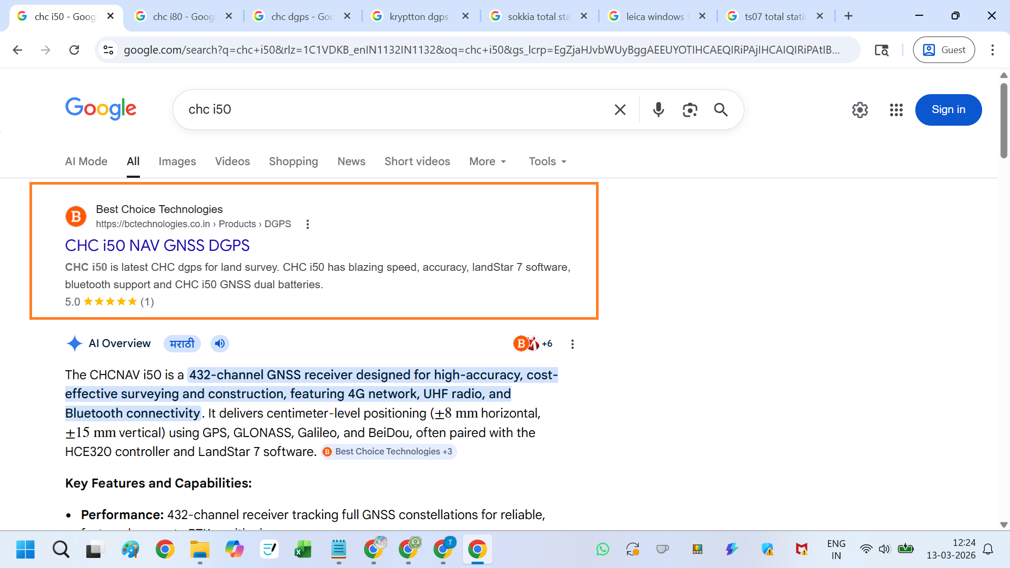Open Google quick settings gear
The width and height of the screenshot is (1010, 568).
[860, 110]
